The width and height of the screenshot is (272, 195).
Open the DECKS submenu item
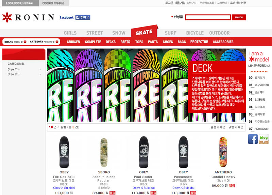(x=111, y=42)
